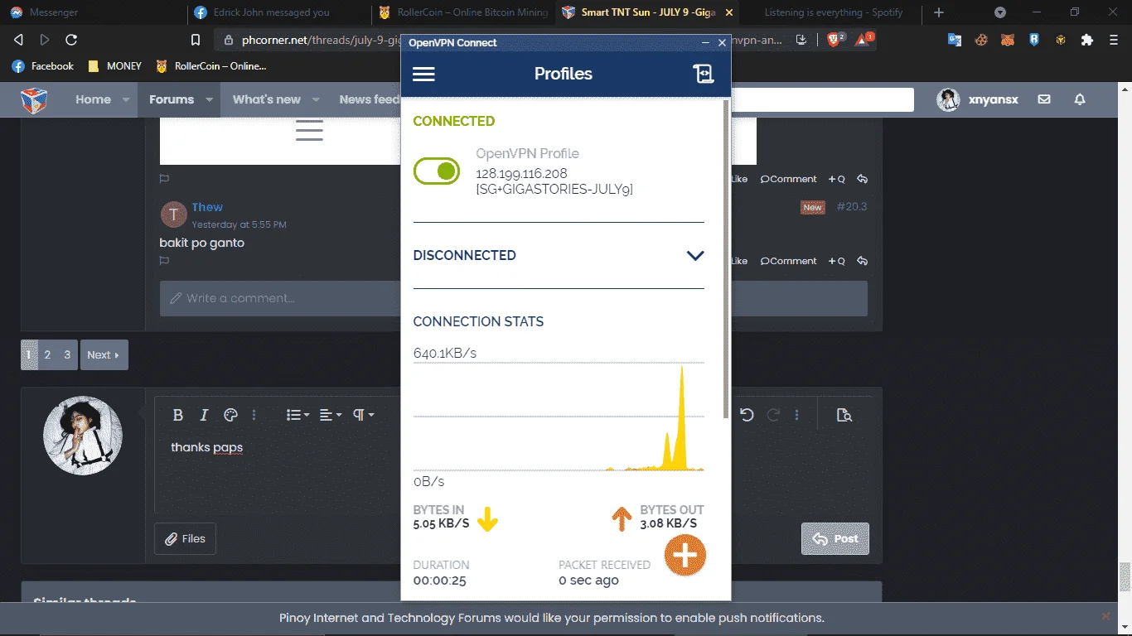
Task: Report Thew's comment with the flag icon
Action: point(164,261)
